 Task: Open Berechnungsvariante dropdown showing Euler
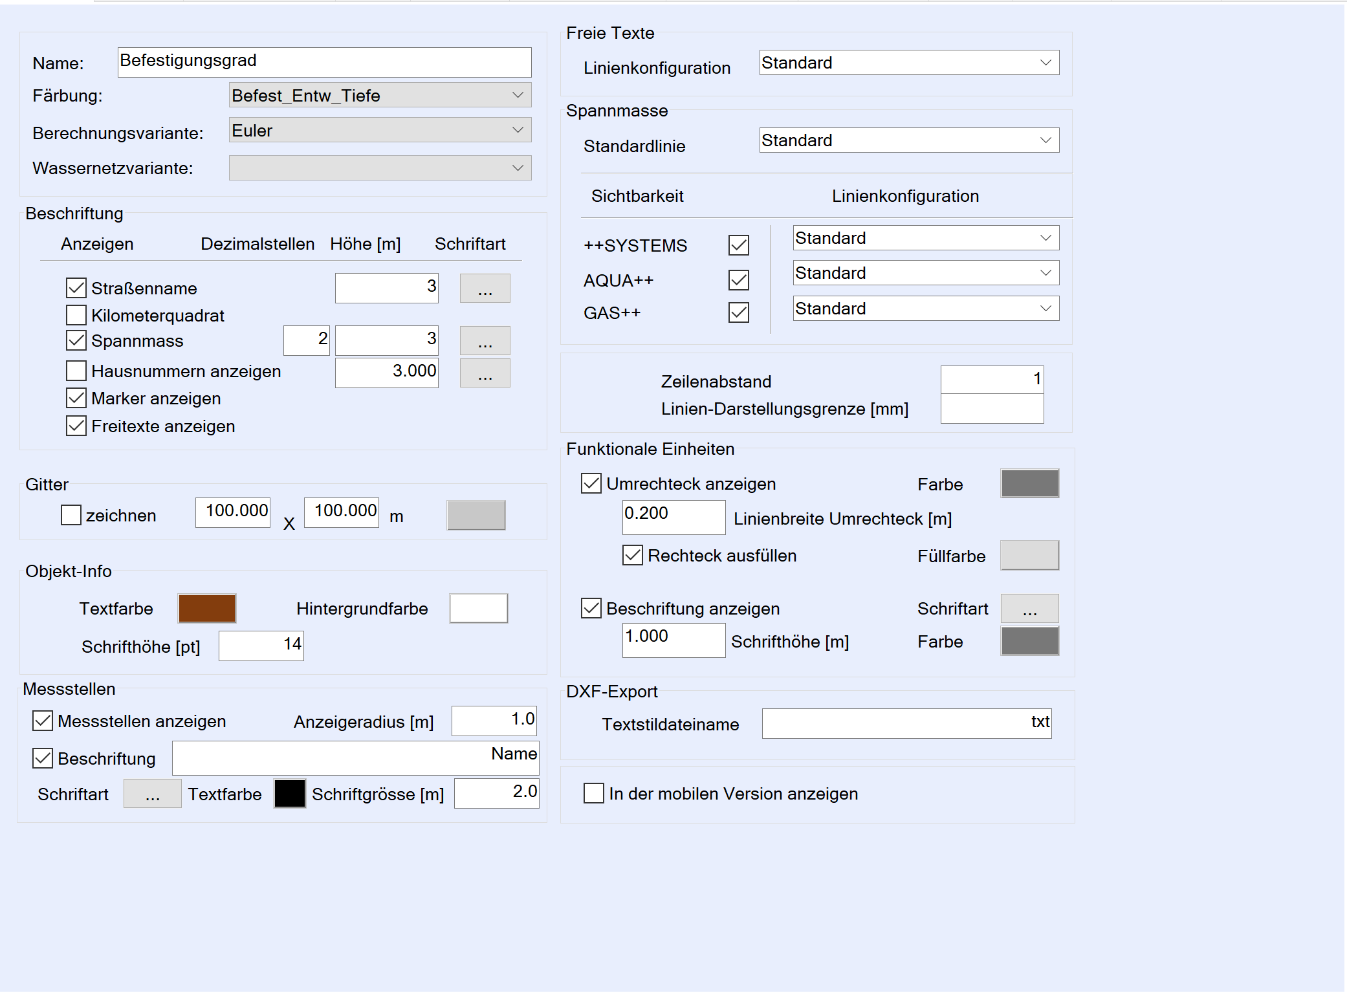point(380,131)
